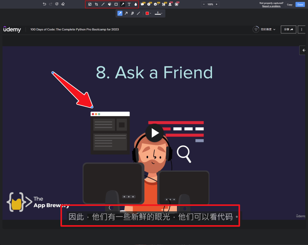Zoom in with the plus button
The image size is (308, 245).
[x=217, y=5]
